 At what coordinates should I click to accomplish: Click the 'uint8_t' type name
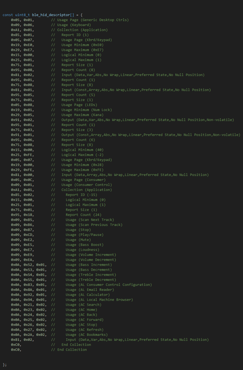click(x=23, y=15)
